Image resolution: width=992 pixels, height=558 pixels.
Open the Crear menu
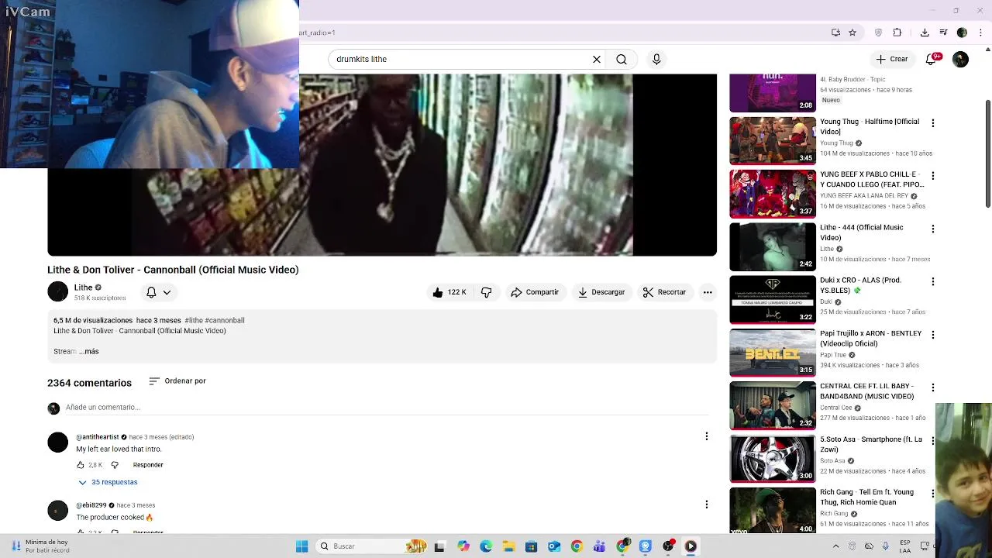tap(892, 59)
